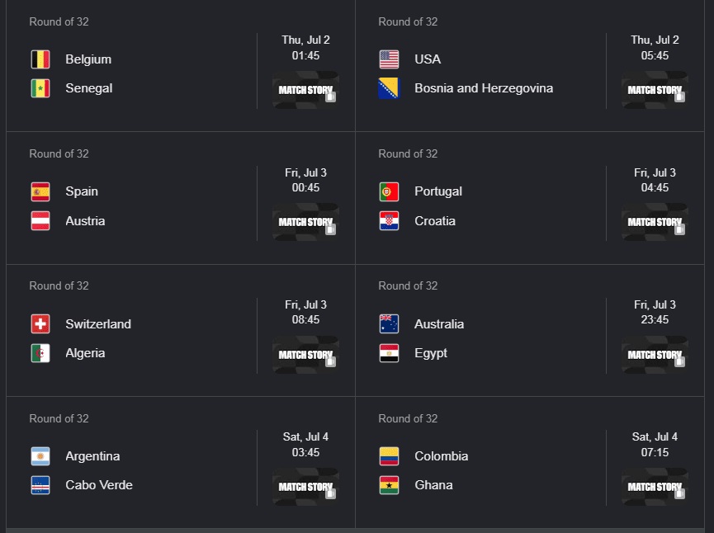View Match Story for Spain vs Austria

(305, 222)
